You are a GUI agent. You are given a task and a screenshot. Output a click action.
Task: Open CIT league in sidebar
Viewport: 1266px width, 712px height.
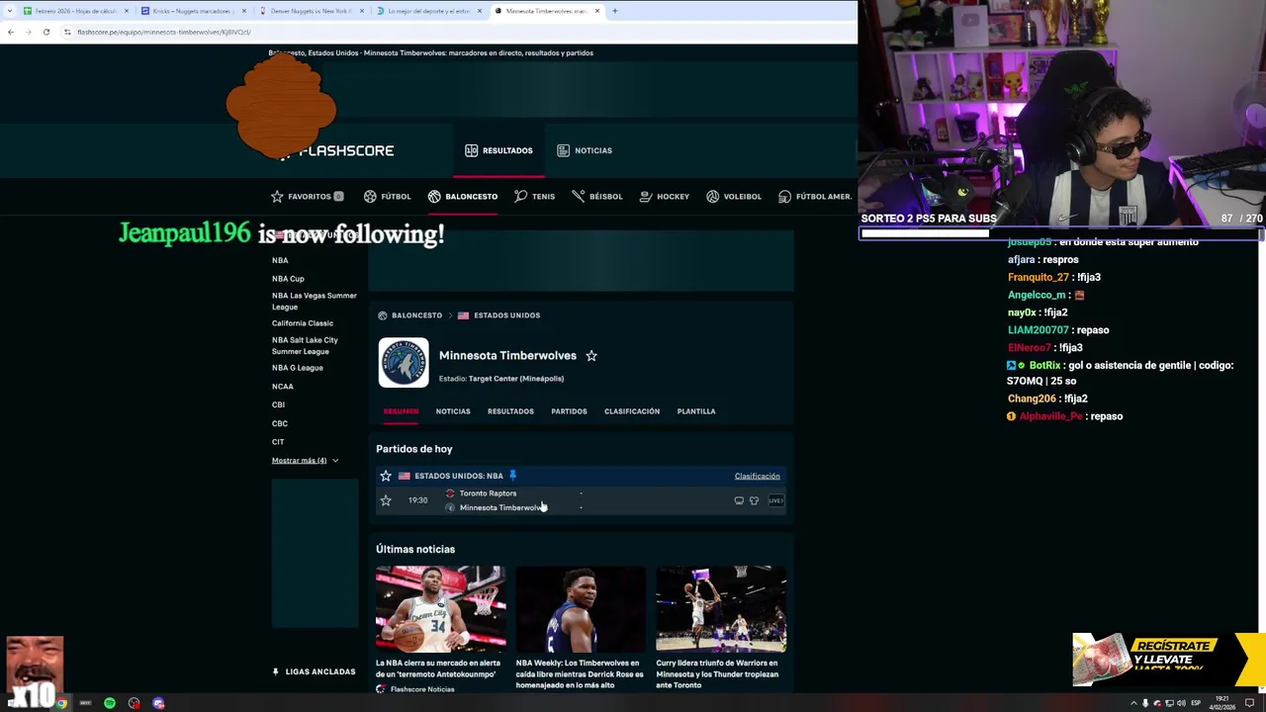point(278,442)
